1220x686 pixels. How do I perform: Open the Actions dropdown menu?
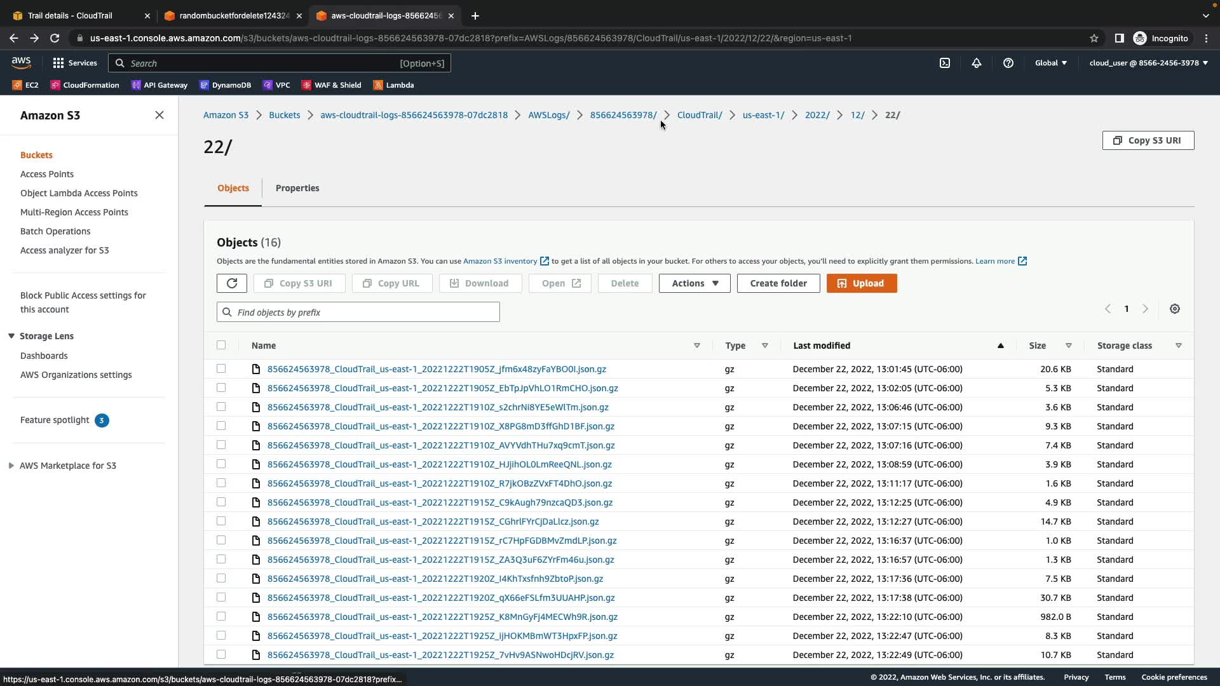click(x=695, y=283)
